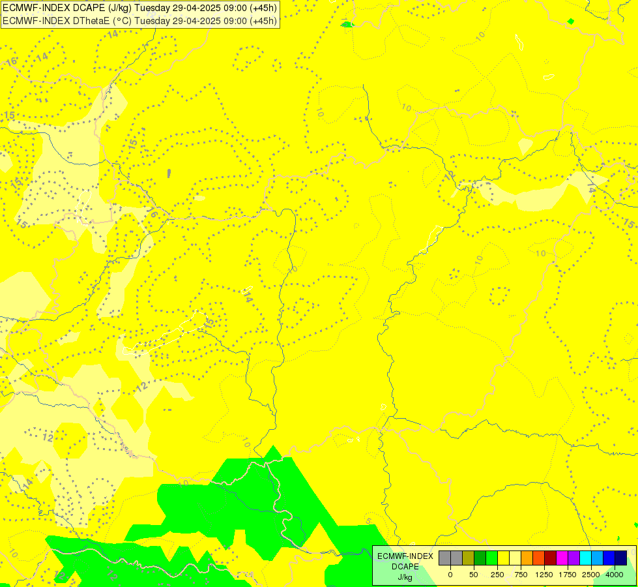The height and width of the screenshot is (587, 638).
Task: Click the olive swatch left of the 50 tick
Action: 469,558
